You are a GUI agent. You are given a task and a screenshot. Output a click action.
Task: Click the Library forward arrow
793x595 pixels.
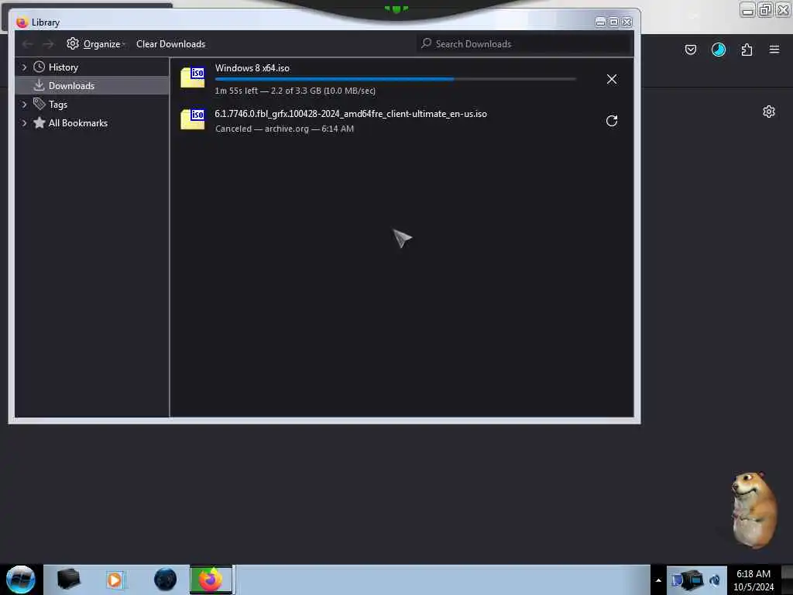pyautogui.click(x=48, y=44)
